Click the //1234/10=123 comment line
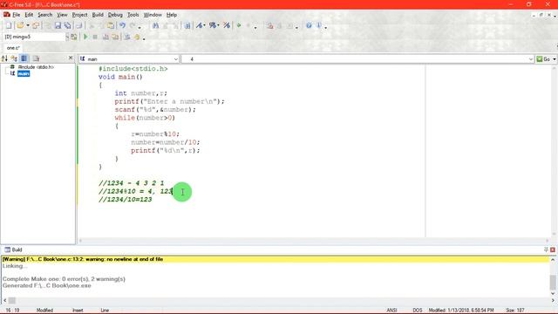This screenshot has height=314, width=558. pos(126,200)
